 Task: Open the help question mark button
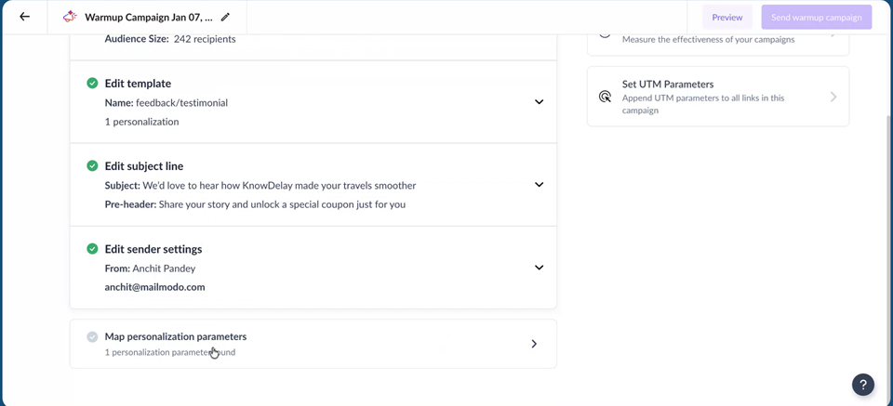click(x=863, y=384)
